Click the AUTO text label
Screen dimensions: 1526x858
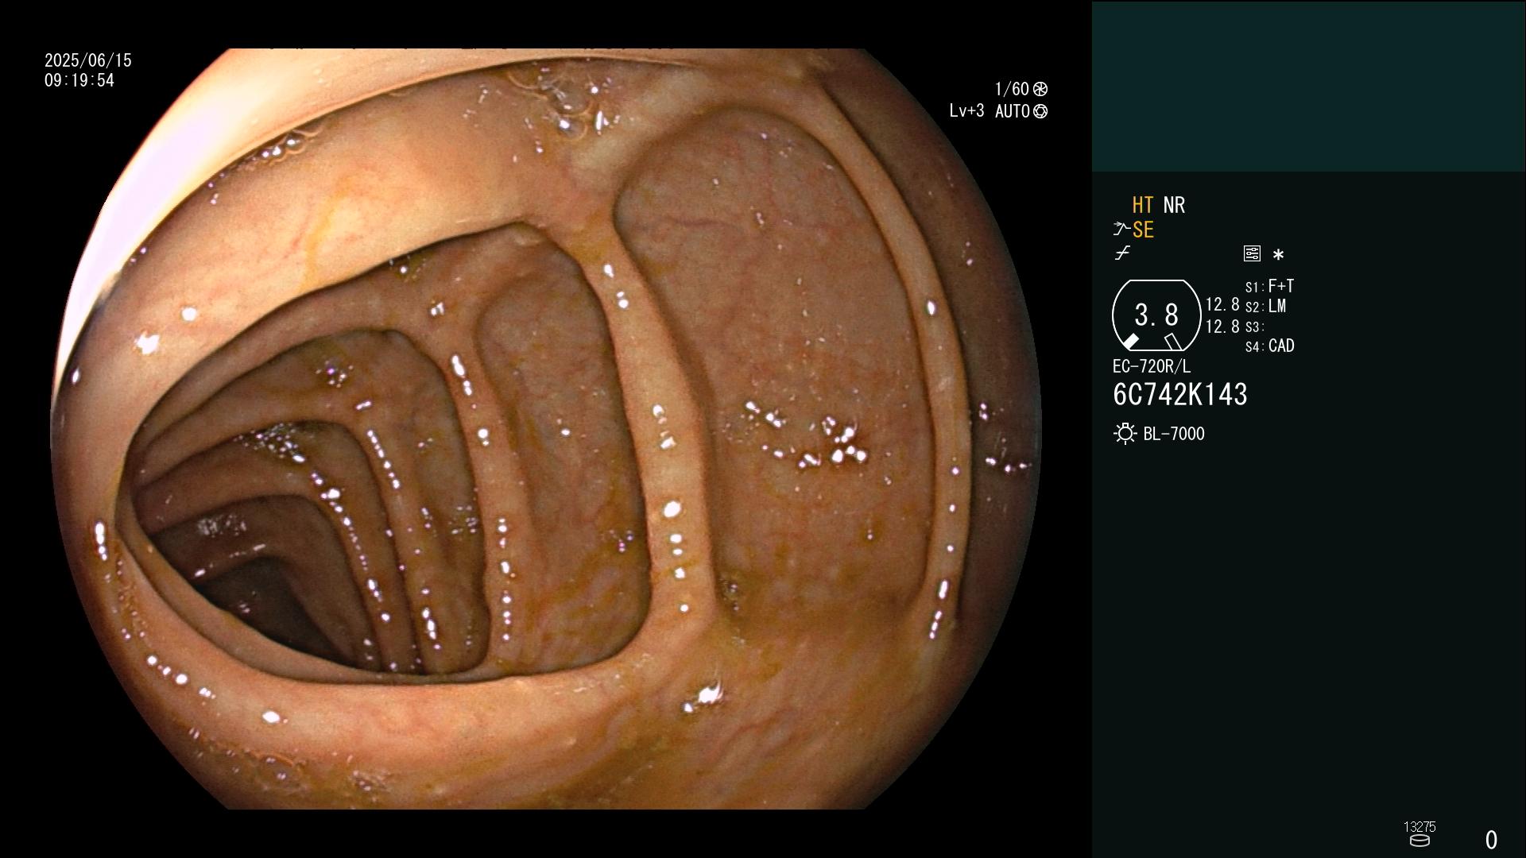(1013, 111)
